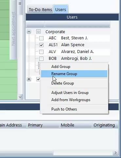Image resolution: width=121 pixels, height=158 pixels.
Task: Uncheck the ALS1 Alan Spence checkbox
Action: click(x=41, y=45)
